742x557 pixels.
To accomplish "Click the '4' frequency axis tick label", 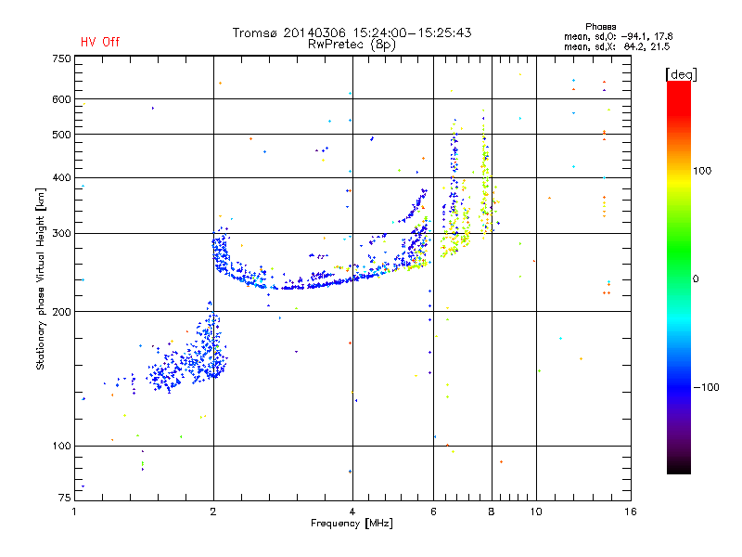I will (352, 512).
